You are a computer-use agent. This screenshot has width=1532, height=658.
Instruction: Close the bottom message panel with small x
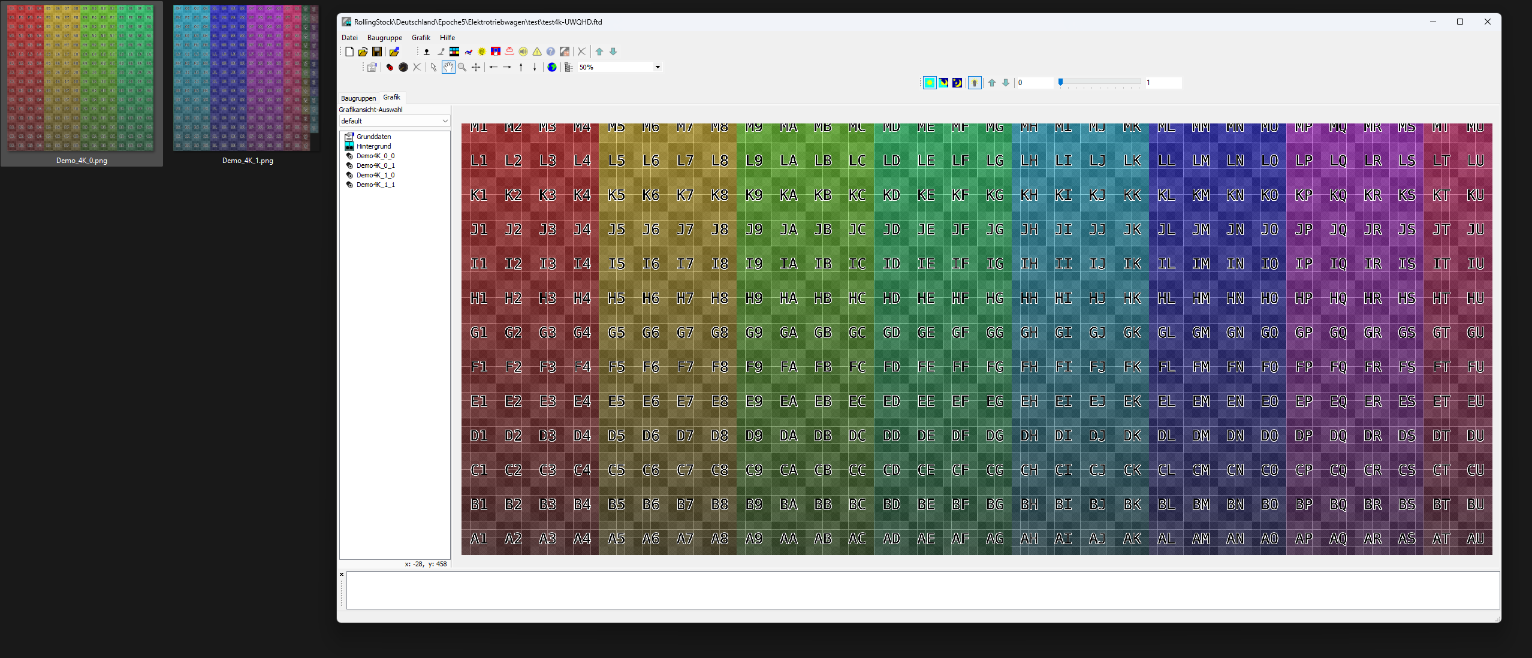click(x=342, y=575)
